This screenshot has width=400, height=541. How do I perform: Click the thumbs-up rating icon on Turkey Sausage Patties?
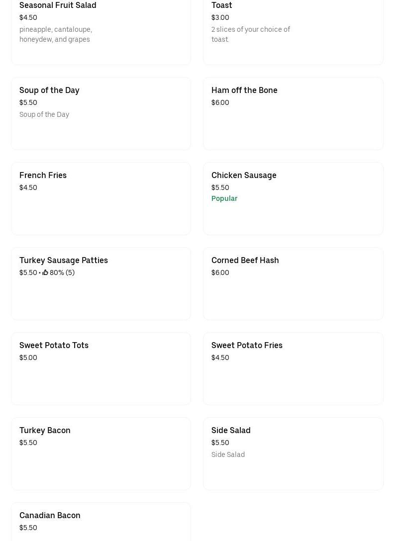tap(45, 272)
